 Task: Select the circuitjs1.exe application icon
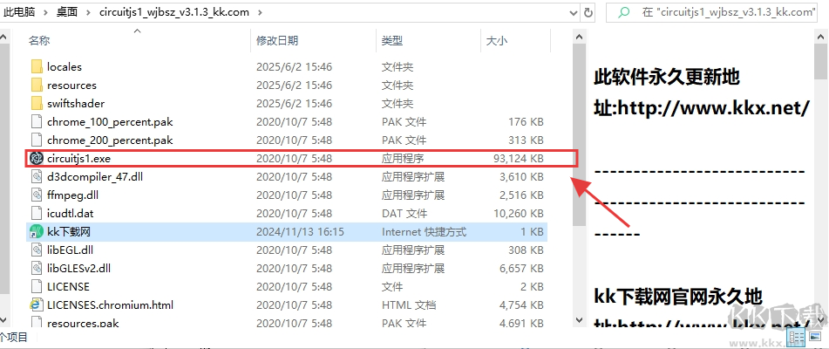[37, 158]
